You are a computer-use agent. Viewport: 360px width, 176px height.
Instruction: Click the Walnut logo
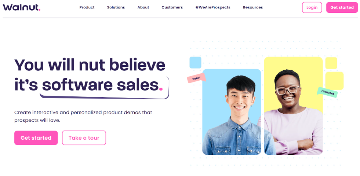22,7
